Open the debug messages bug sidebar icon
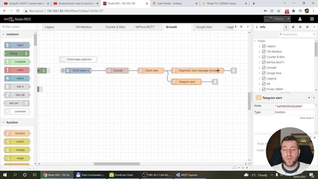This screenshot has height=179, width=318. point(300,27)
